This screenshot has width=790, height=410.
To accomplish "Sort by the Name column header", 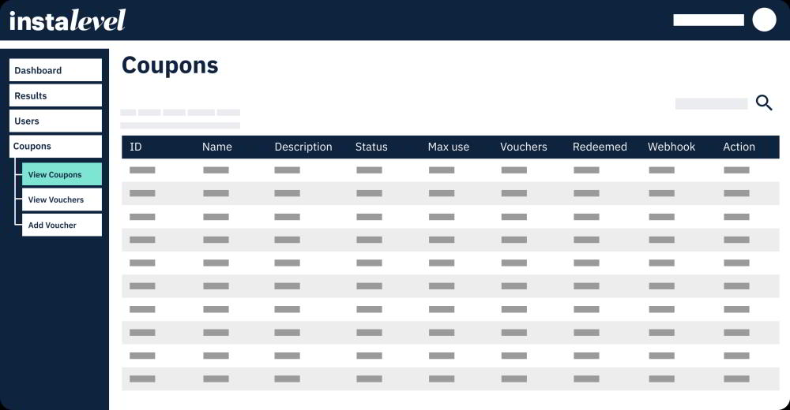I will (x=217, y=147).
